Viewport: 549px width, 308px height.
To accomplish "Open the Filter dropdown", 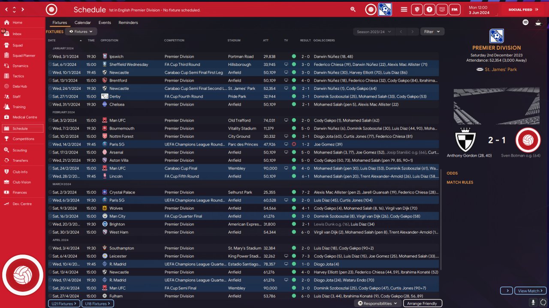I will click(x=432, y=32).
